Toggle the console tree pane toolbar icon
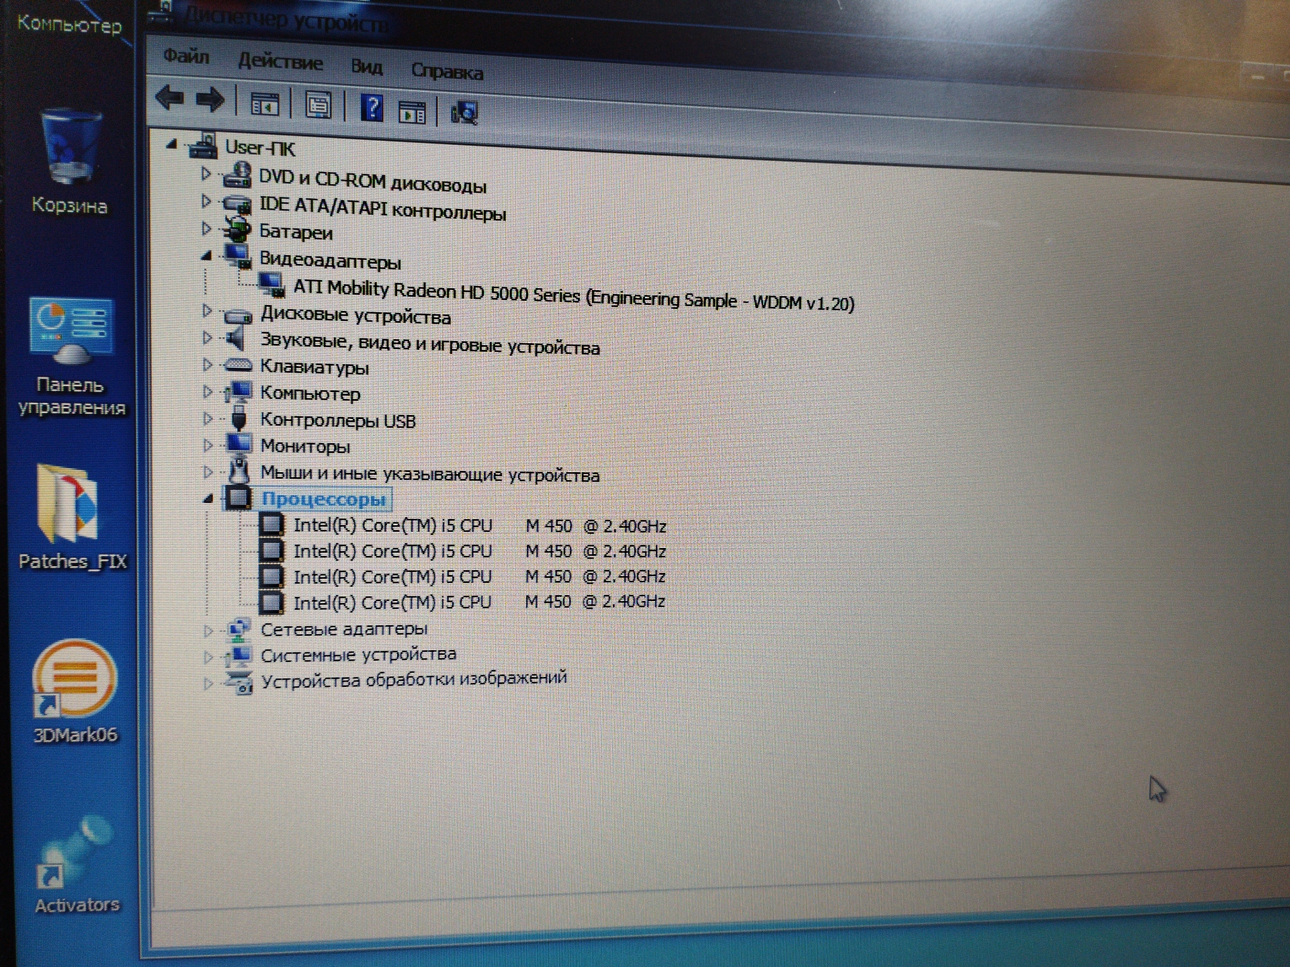1290x967 pixels. click(265, 104)
